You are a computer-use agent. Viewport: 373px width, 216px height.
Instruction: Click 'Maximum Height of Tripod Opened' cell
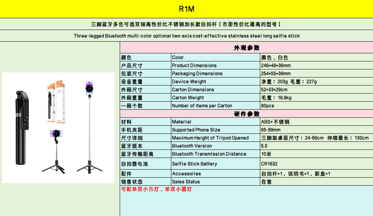click(x=216, y=138)
